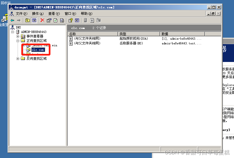Click the '2 个记录' header text
Image resolution: width=234 pixels, height=158 pixels.
(99, 28)
